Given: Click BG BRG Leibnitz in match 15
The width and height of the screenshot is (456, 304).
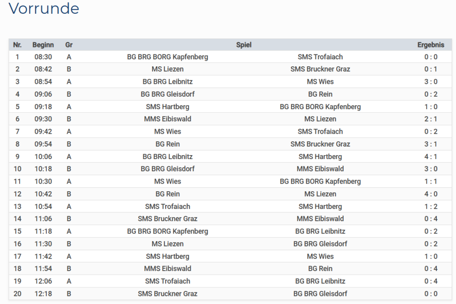Looking at the screenshot, I should pyautogui.click(x=320, y=231).
